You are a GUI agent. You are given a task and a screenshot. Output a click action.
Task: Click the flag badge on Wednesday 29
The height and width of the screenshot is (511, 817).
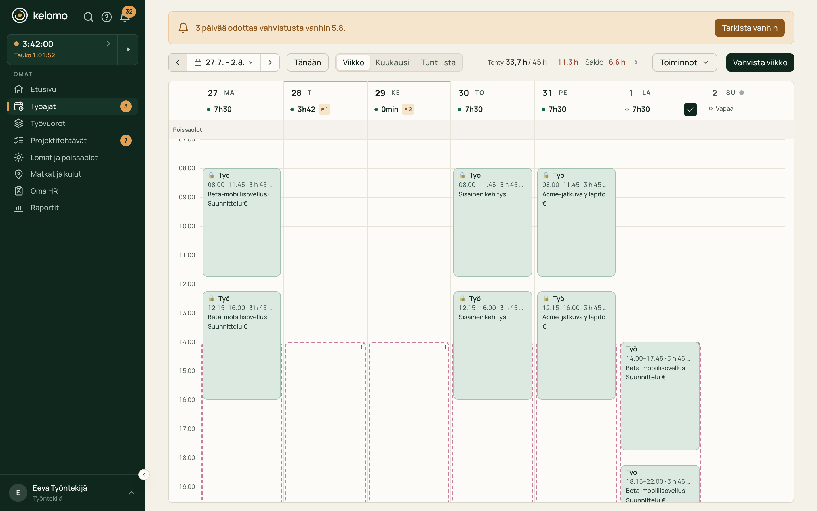click(x=408, y=110)
